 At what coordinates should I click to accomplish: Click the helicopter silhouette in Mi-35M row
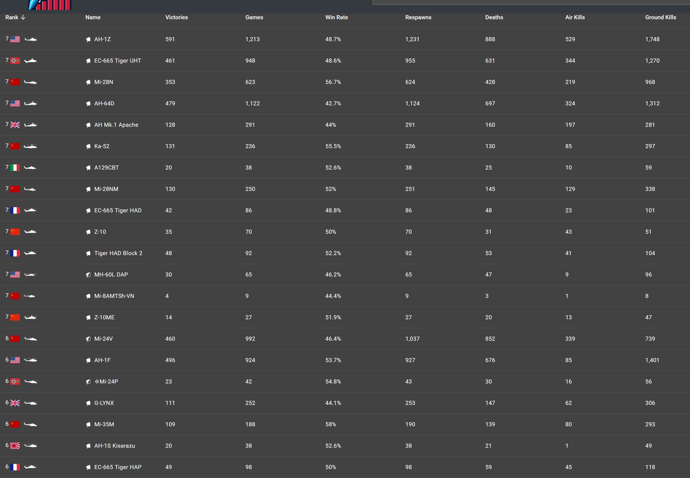click(x=30, y=424)
